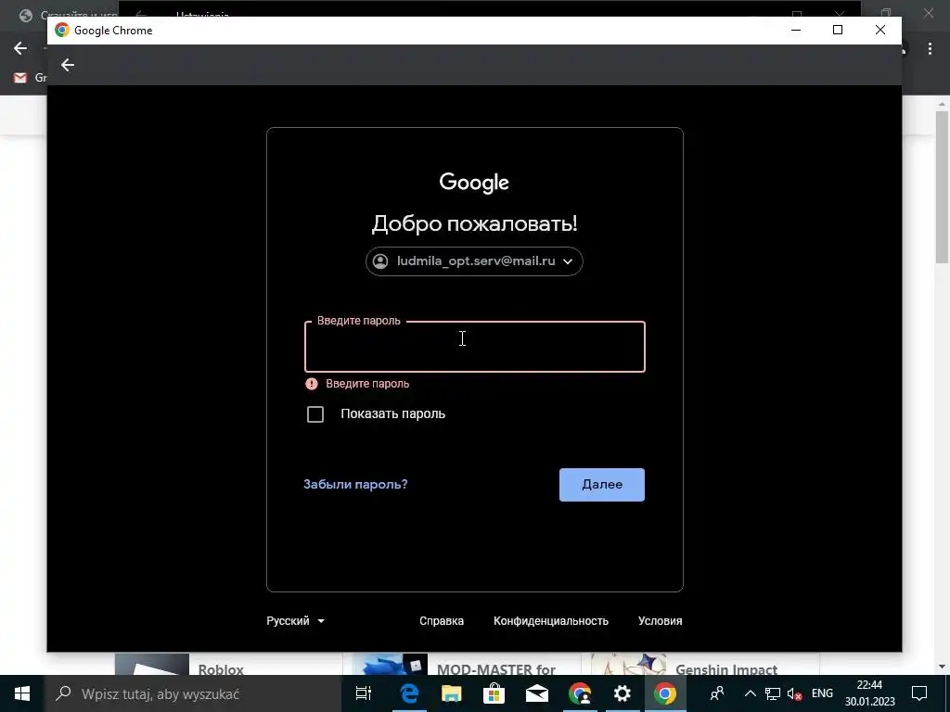Open Microsoft Store from the taskbar

[494, 693]
